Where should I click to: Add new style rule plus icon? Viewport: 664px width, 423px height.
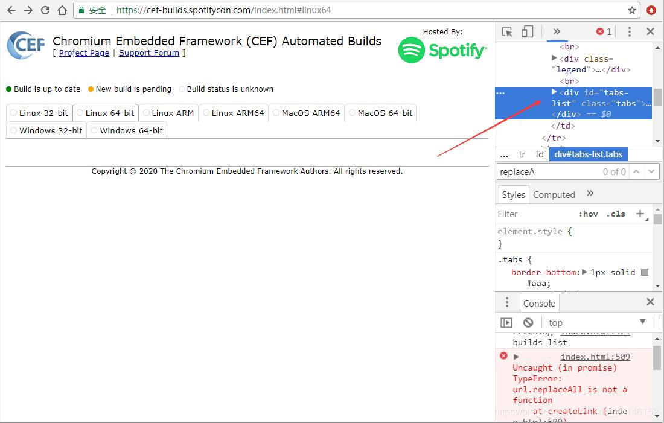pos(640,214)
